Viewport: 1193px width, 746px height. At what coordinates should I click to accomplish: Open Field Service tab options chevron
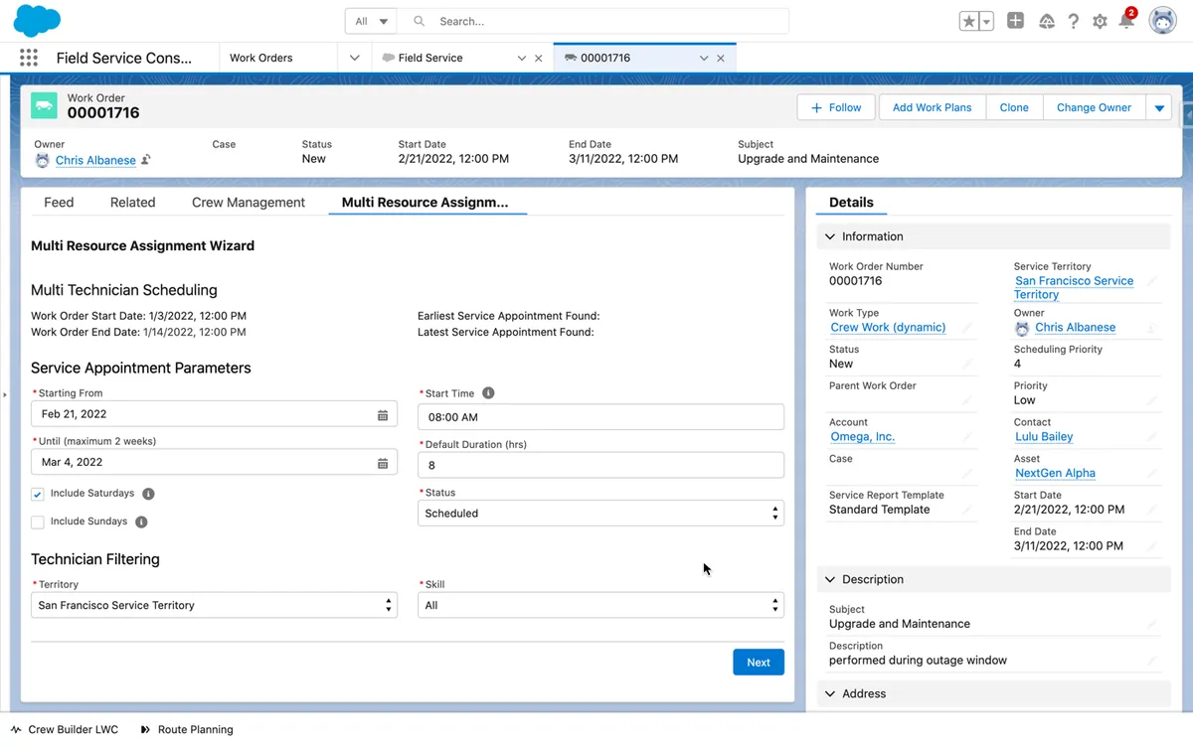(x=521, y=59)
